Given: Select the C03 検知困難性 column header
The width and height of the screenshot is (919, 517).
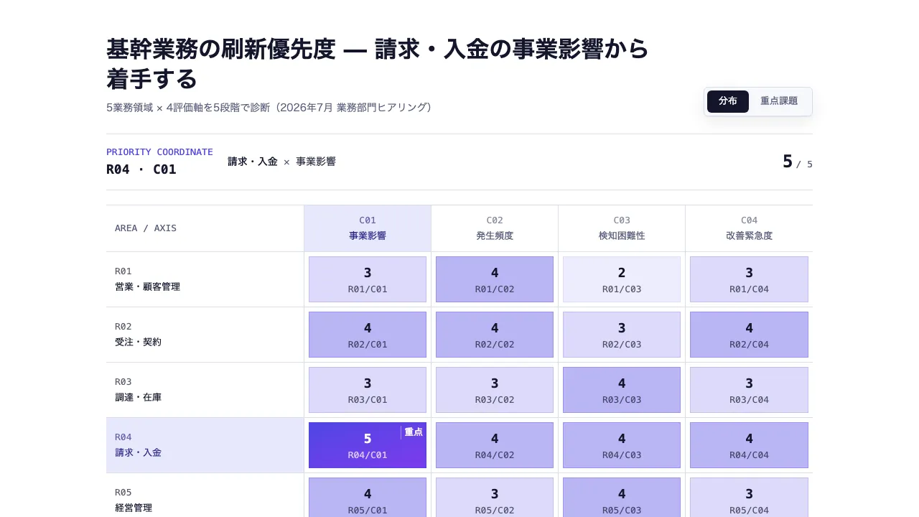Looking at the screenshot, I should 622,228.
